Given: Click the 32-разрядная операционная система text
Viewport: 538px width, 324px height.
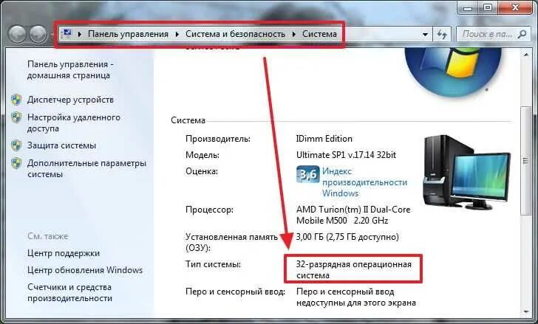Looking at the screenshot, I should [x=354, y=269].
